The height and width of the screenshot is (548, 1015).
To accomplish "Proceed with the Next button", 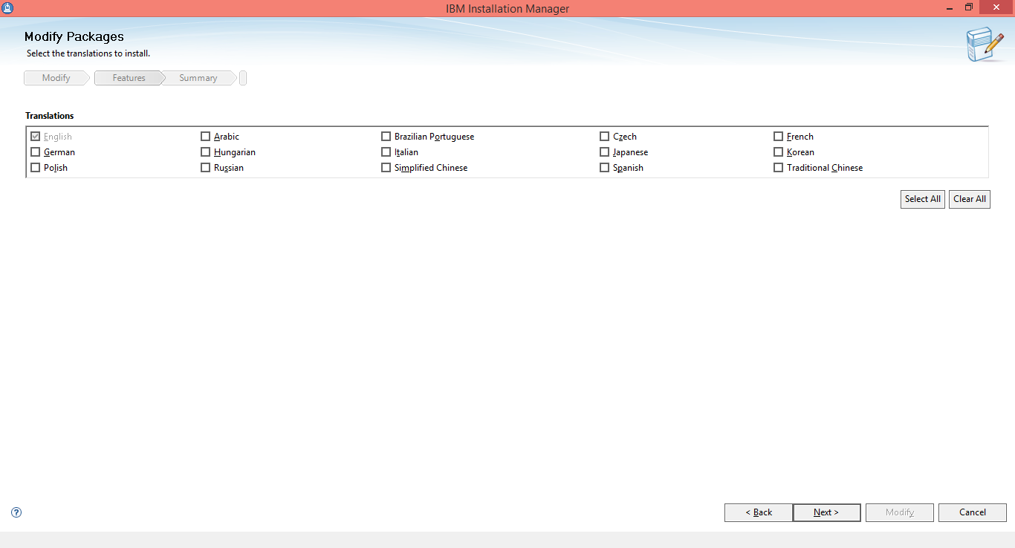I will [x=827, y=512].
